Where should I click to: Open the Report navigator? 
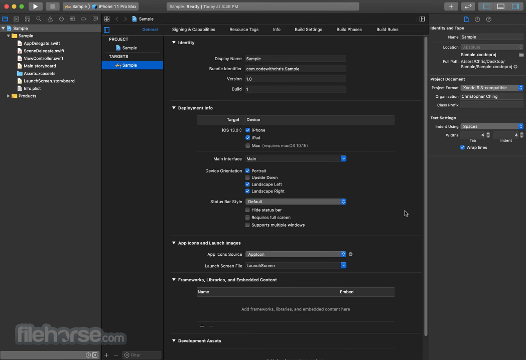pyautogui.click(x=95, y=19)
